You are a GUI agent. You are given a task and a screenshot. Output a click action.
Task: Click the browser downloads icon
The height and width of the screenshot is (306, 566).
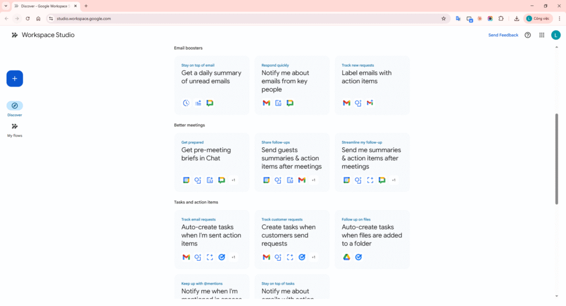[x=516, y=18]
